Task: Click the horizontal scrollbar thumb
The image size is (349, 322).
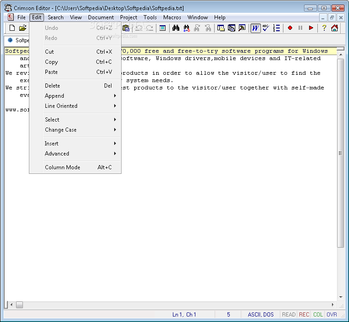Action: pyautogui.click(x=19, y=305)
